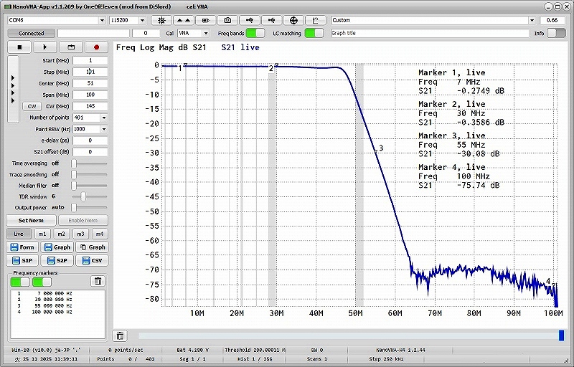Save data as S2P file

[x=59, y=261]
